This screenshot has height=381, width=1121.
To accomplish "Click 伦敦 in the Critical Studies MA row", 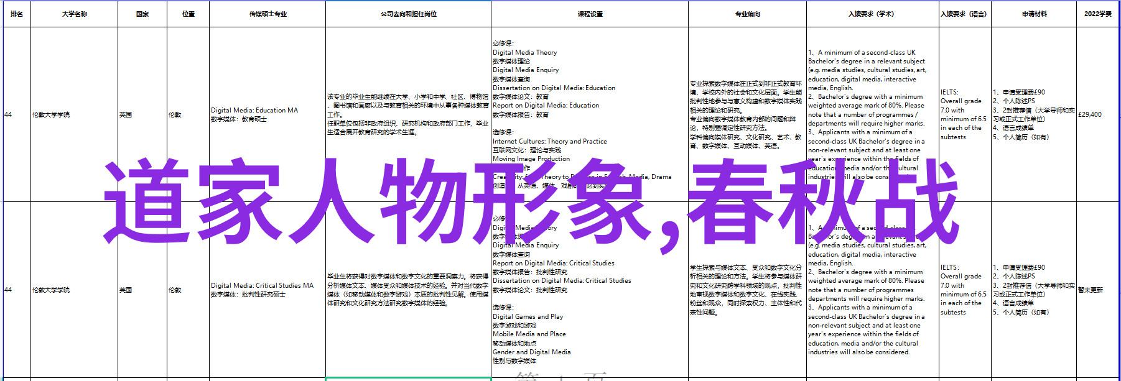I will point(188,290).
